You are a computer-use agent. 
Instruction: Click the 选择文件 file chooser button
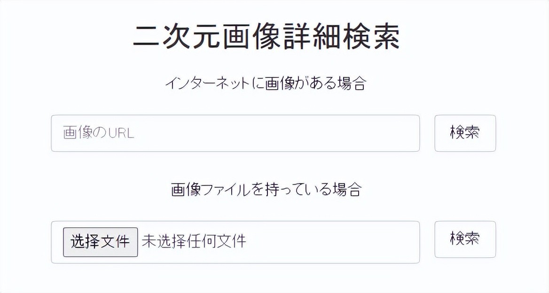click(x=100, y=242)
